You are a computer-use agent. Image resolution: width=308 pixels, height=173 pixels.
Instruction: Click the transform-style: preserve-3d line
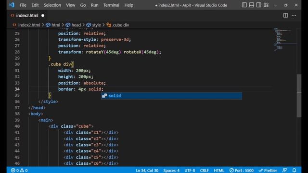[94, 39]
